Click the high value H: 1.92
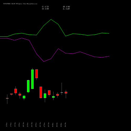Image resolution: width=131 pixels, height=131 pixels. (66, 7)
